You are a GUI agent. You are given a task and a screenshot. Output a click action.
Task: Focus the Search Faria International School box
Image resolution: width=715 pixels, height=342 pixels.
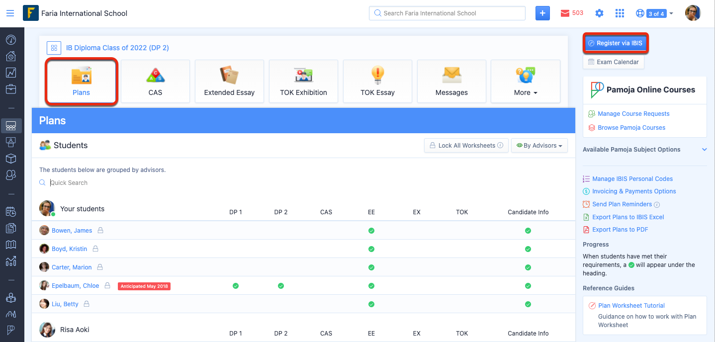[x=447, y=13]
